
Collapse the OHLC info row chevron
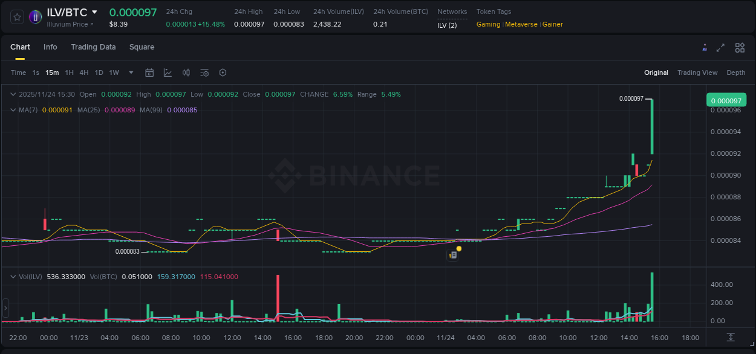point(13,94)
